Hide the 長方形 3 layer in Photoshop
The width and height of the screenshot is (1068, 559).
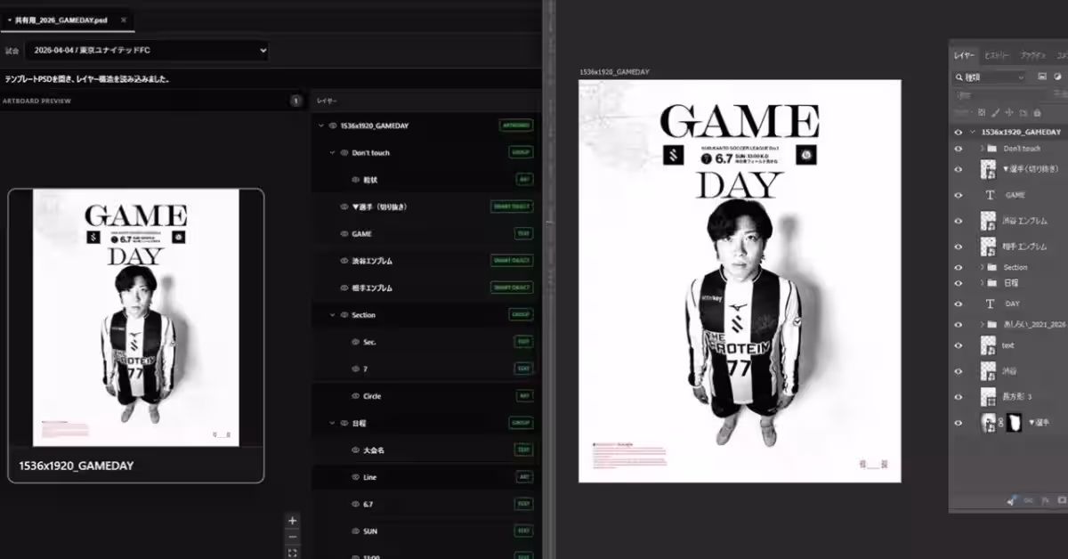click(x=959, y=397)
